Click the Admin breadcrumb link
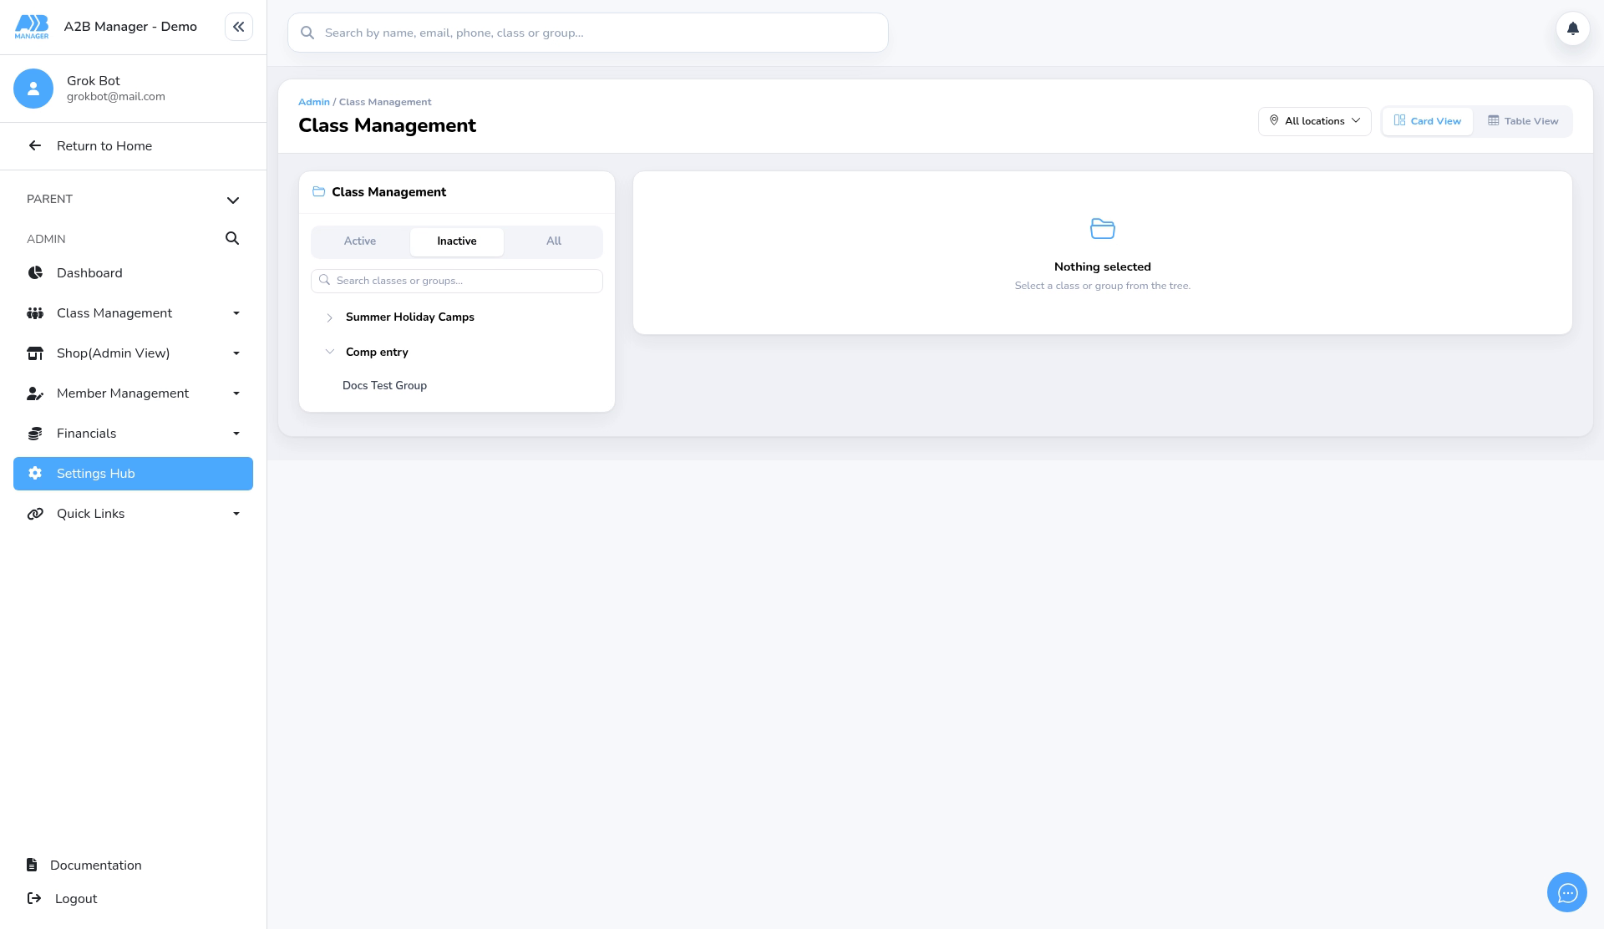Image resolution: width=1604 pixels, height=929 pixels. pos(314,102)
